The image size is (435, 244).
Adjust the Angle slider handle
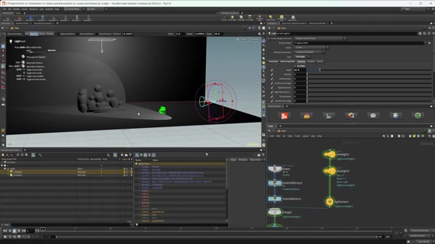319,70
